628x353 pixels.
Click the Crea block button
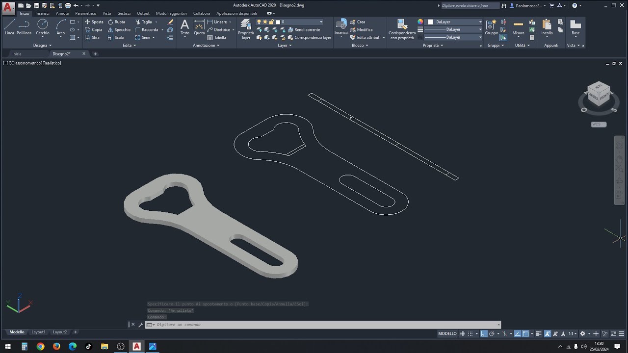coord(358,22)
